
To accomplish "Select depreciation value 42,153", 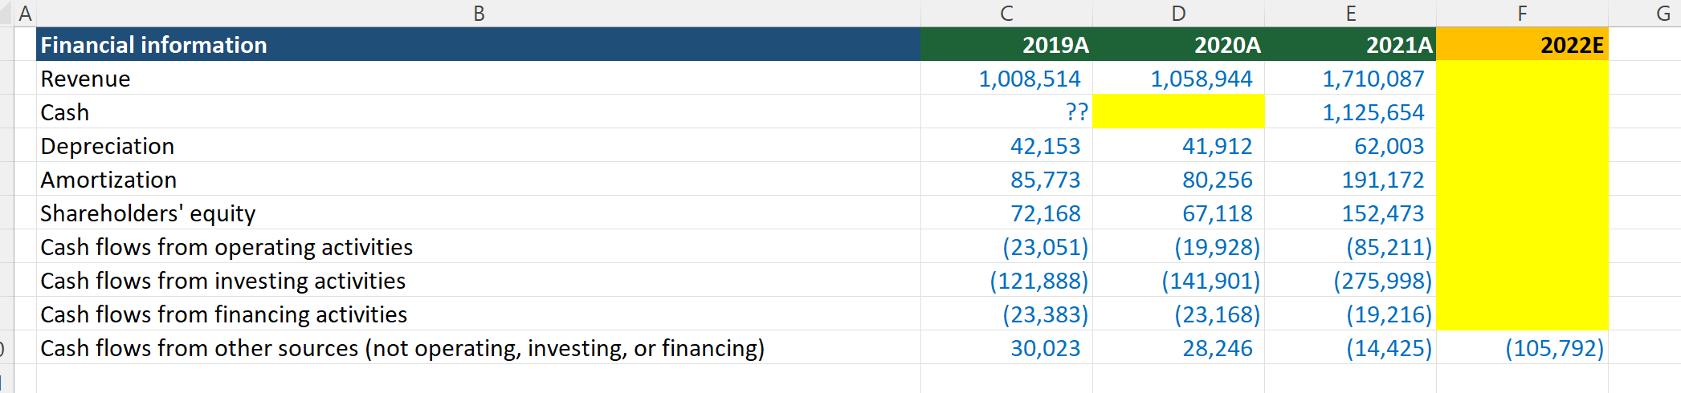I will tap(1006, 146).
